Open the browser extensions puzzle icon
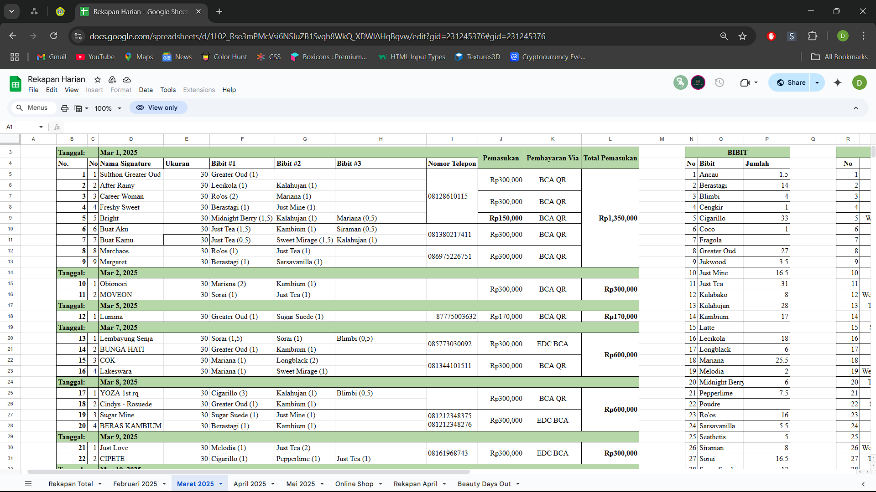The width and height of the screenshot is (876, 492). click(813, 36)
